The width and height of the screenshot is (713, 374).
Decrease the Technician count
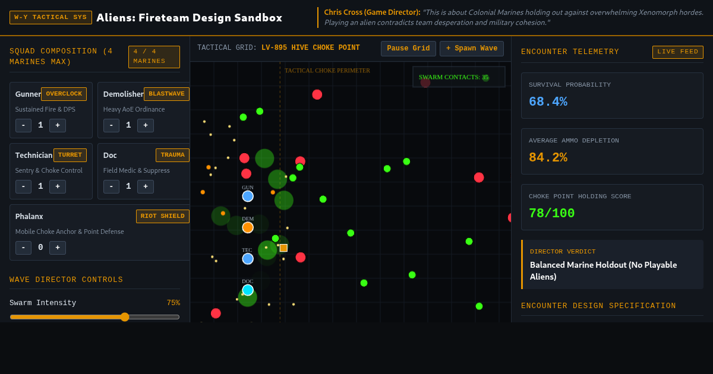click(x=23, y=186)
